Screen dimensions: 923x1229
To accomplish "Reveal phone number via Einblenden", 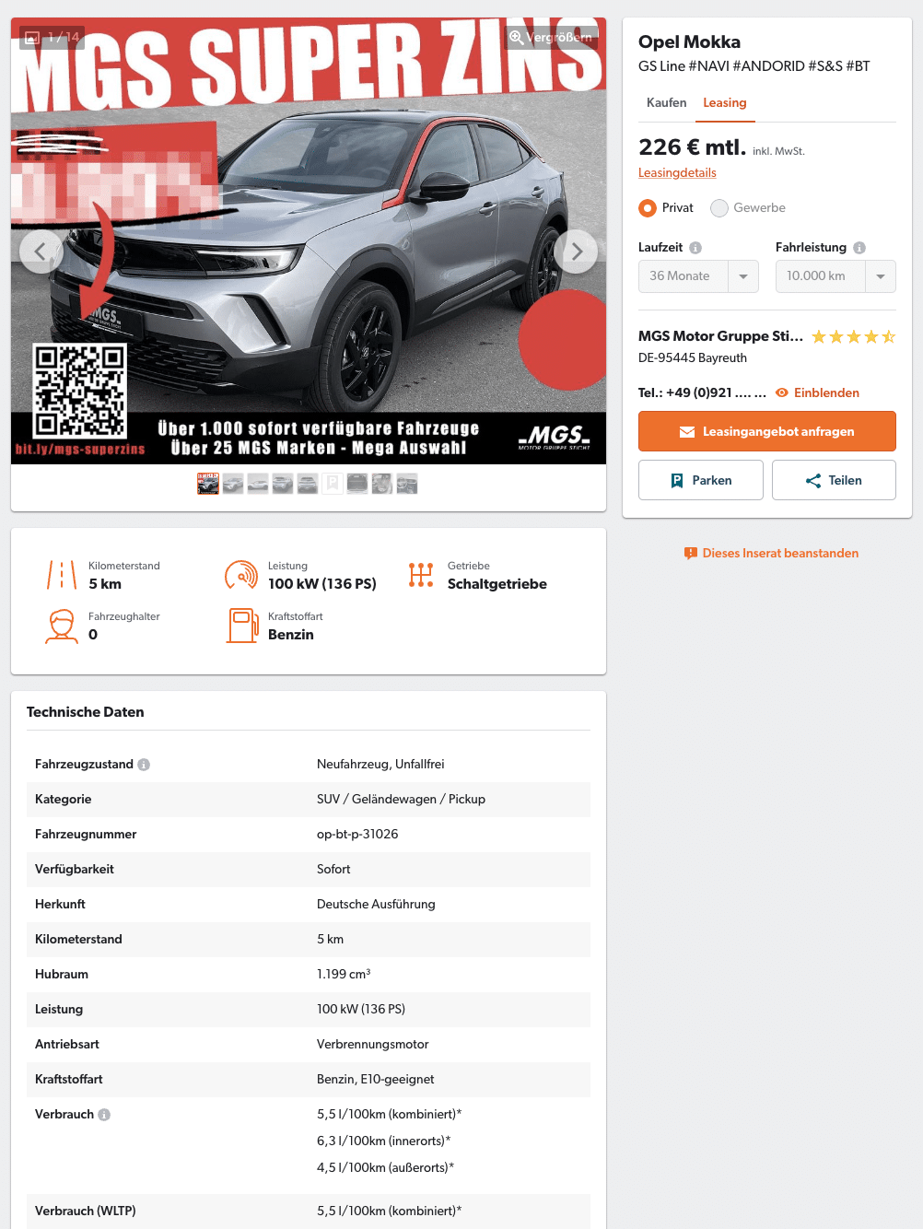I will (x=817, y=392).
